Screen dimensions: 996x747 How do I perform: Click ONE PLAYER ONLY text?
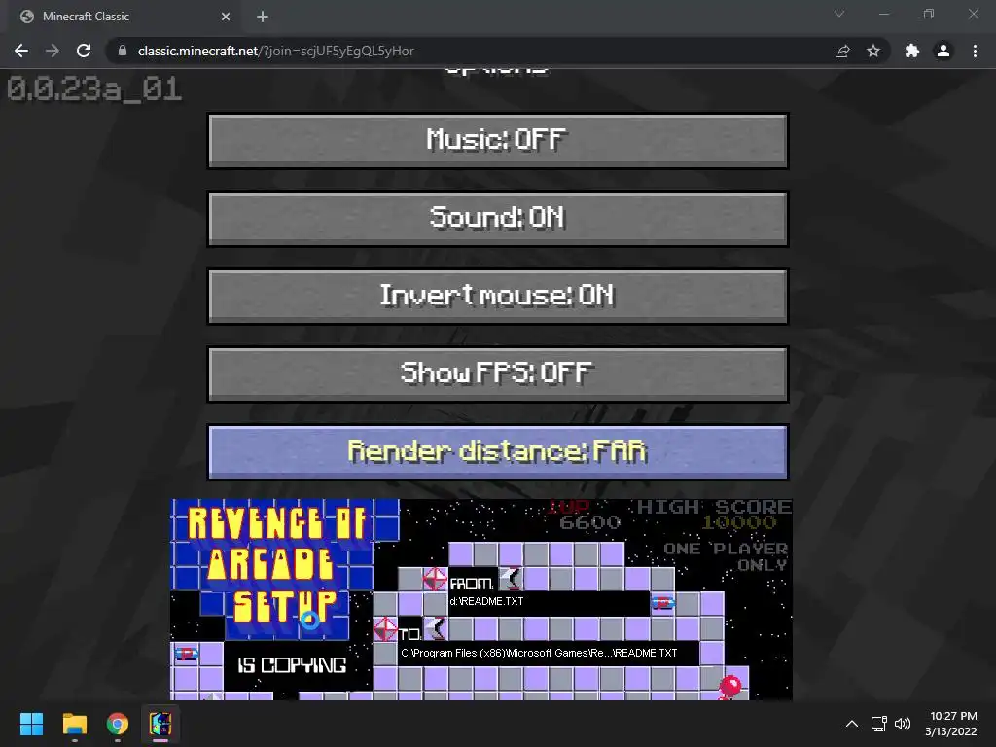point(726,556)
